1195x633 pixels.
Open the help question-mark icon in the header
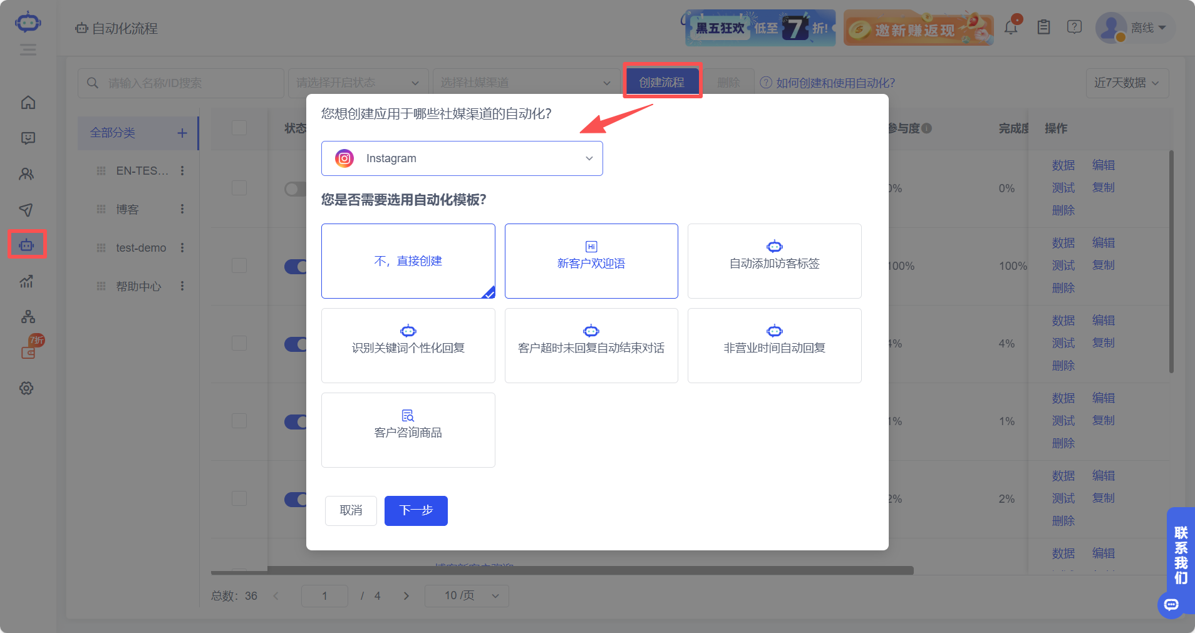tap(1075, 28)
